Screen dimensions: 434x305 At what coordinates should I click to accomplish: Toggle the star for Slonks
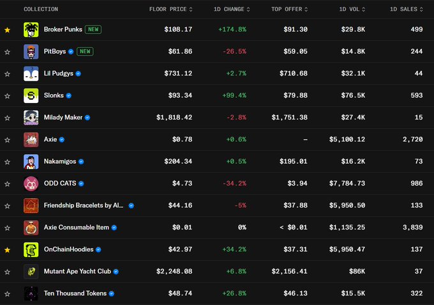coord(7,96)
